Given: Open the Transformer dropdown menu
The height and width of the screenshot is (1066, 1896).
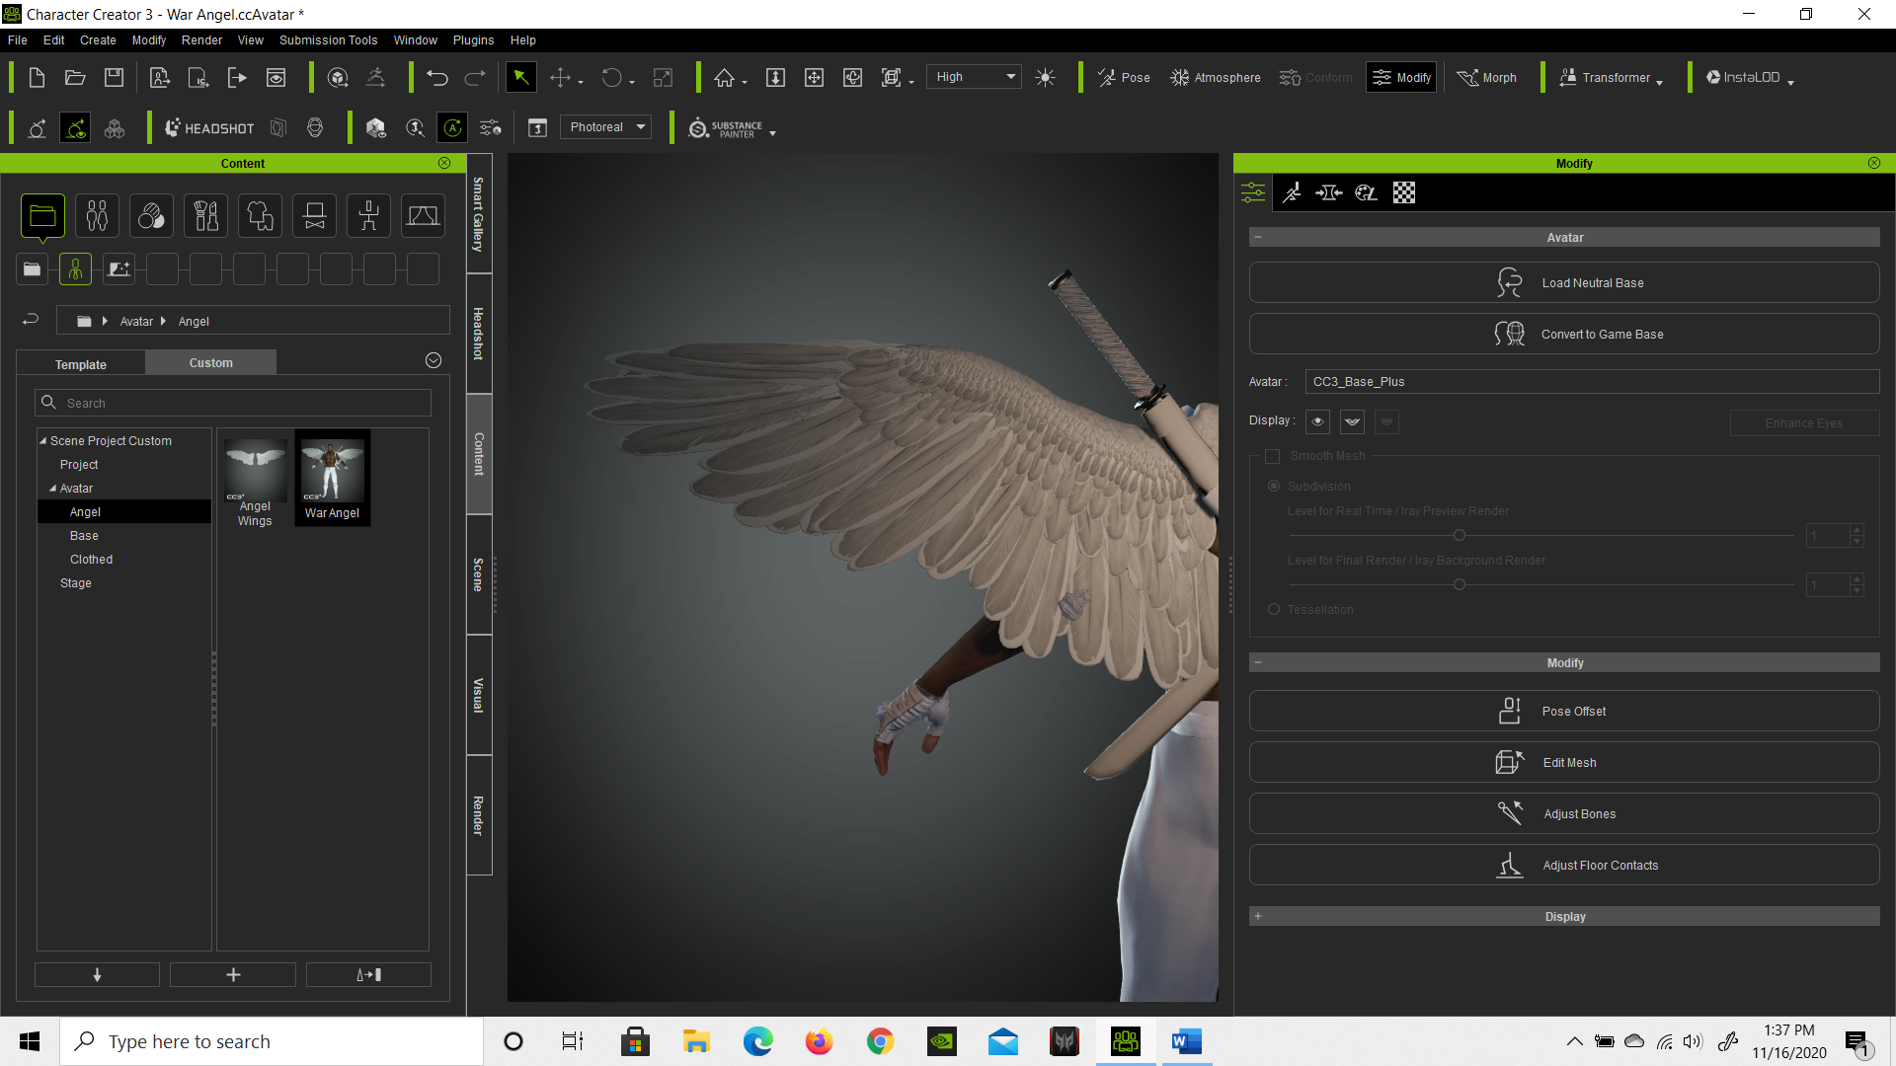Looking at the screenshot, I should (x=1611, y=78).
